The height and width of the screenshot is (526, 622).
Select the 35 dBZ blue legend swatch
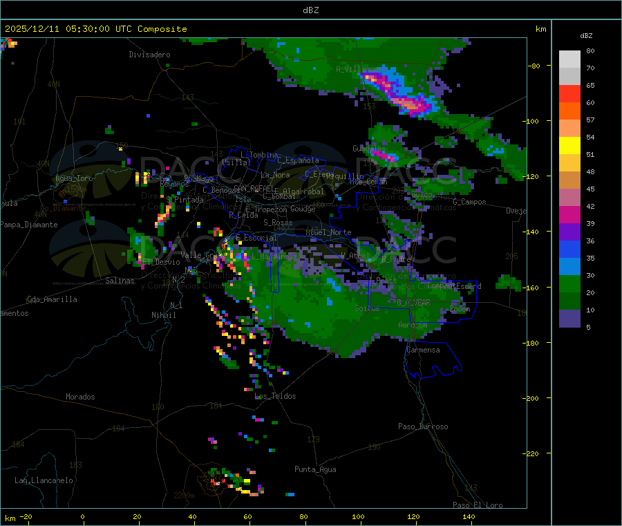point(569,249)
